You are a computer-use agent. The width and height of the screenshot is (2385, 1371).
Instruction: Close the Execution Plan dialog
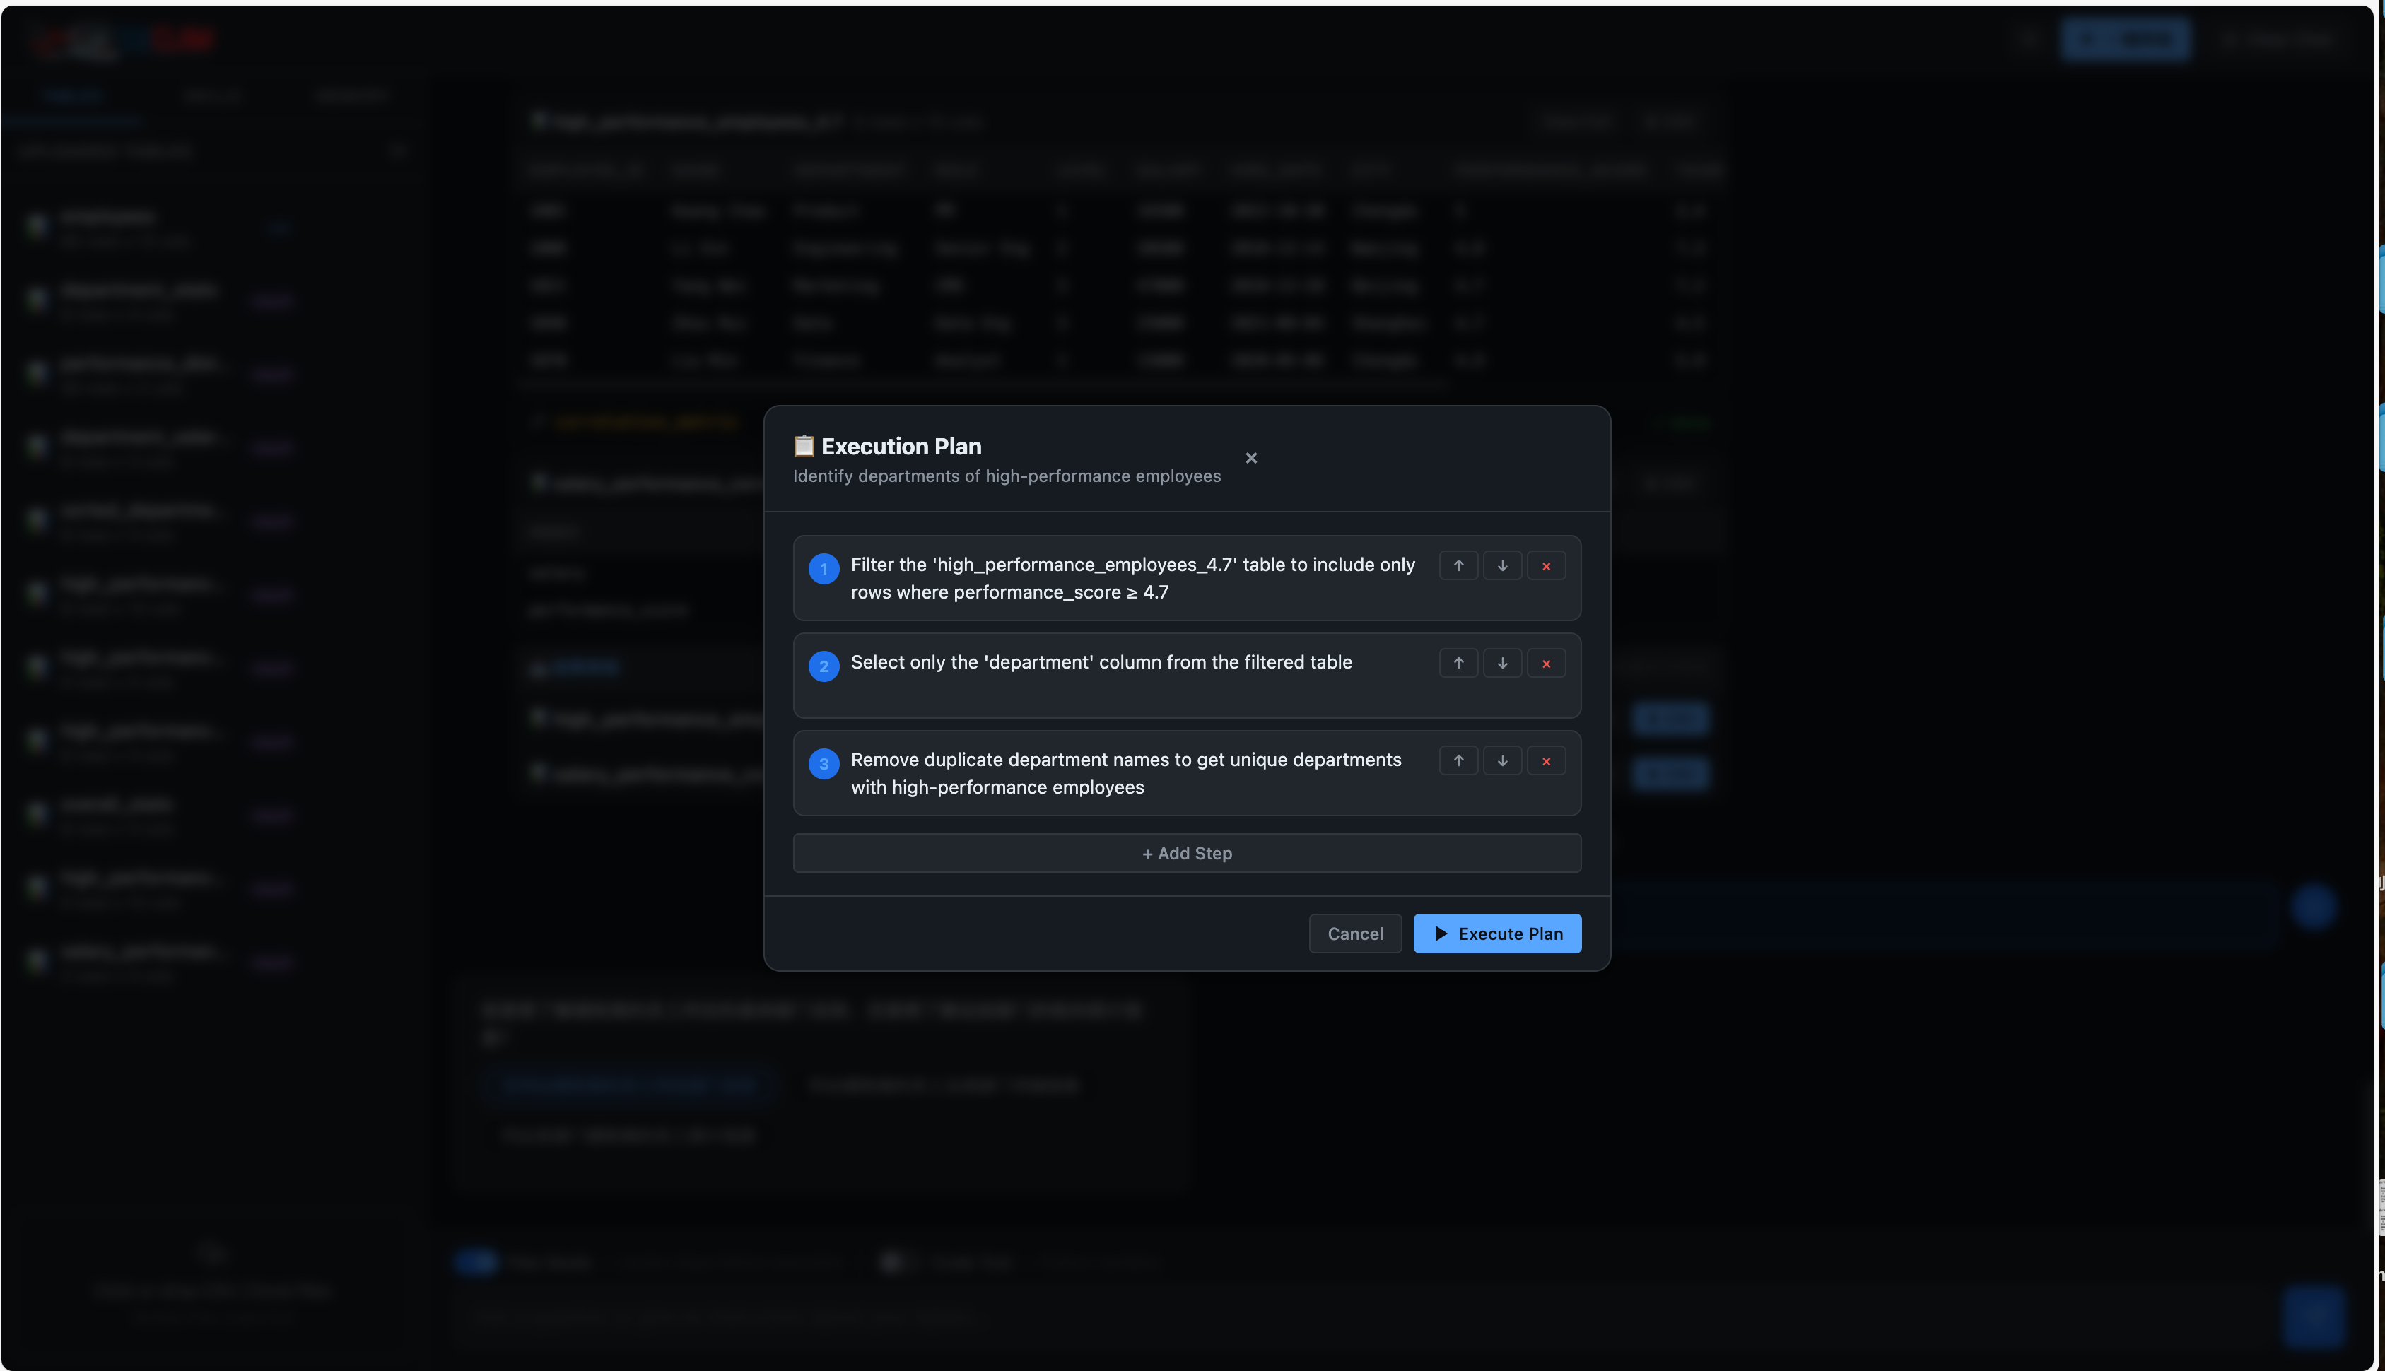coord(1250,459)
